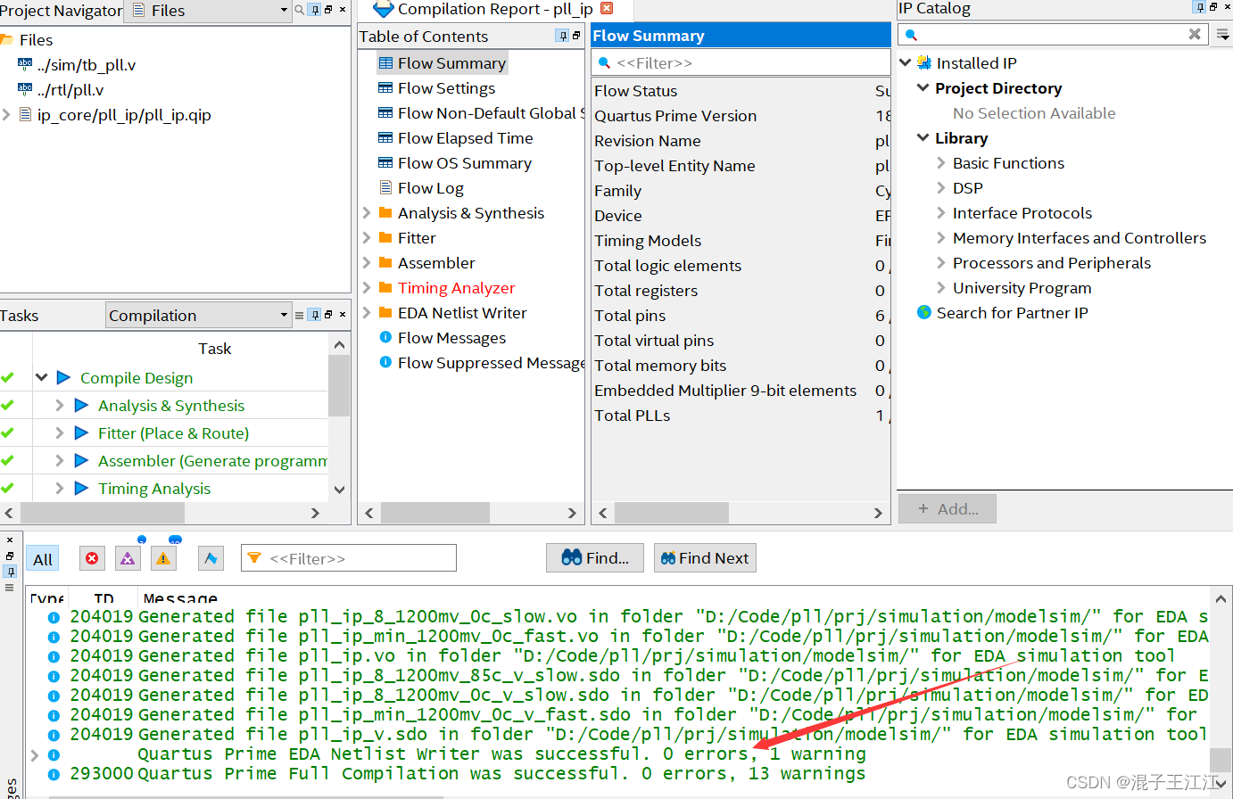Float the Tasks panel
Viewport: 1233px width, 799px height.
tap(328, 314)
